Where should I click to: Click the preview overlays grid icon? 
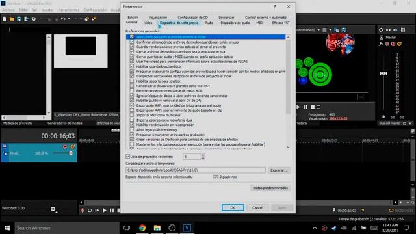324,30
